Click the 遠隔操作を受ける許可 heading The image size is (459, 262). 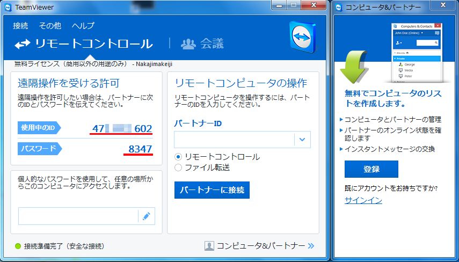(69, 83)
